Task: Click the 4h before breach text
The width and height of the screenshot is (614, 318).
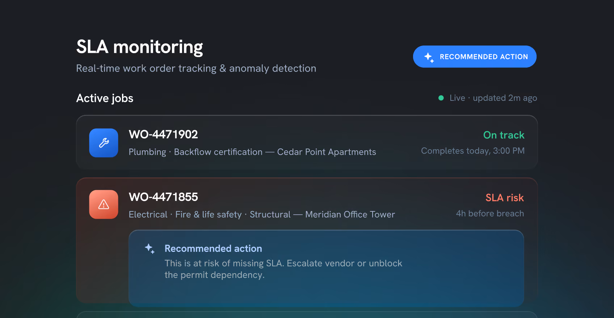Action: point(490,214)
